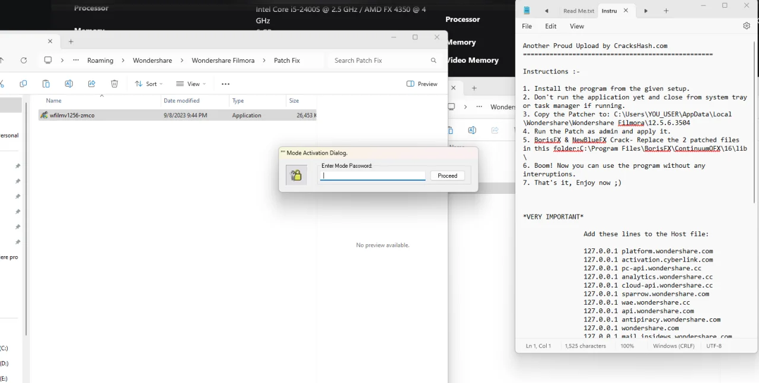
Task: Click the search magnifier in Search Patch Fix
Action: coord(433,60)
